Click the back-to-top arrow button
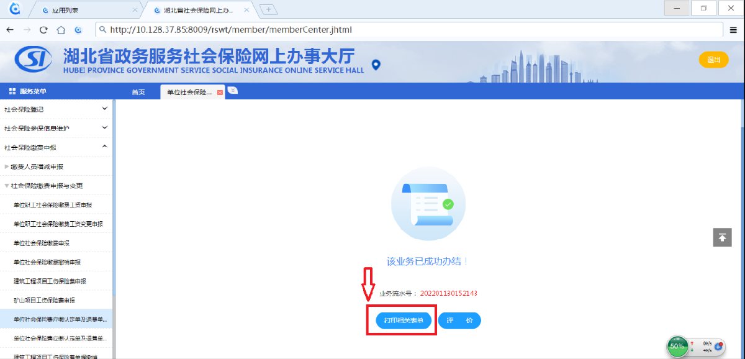This screenshot has height=359, width=745. 722,237
